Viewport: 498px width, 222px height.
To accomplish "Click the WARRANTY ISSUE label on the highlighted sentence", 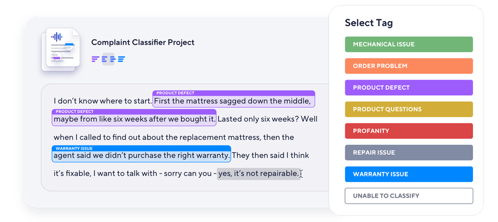I will tap(74, 148).
